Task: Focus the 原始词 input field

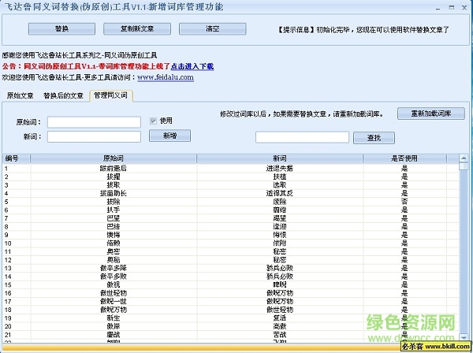Action: tap(94, 122)
